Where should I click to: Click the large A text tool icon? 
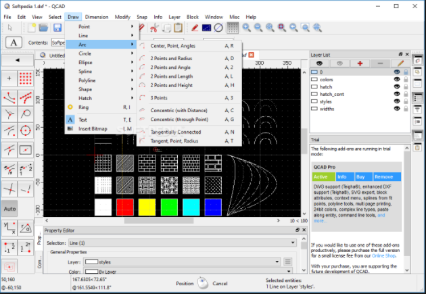click(14, 43)
